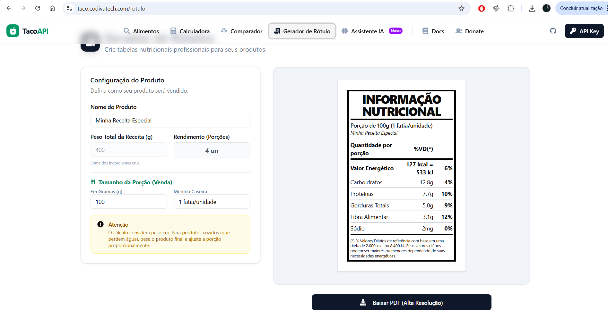
Task: View site information icon in address bar
Action: tap(69, 9)
